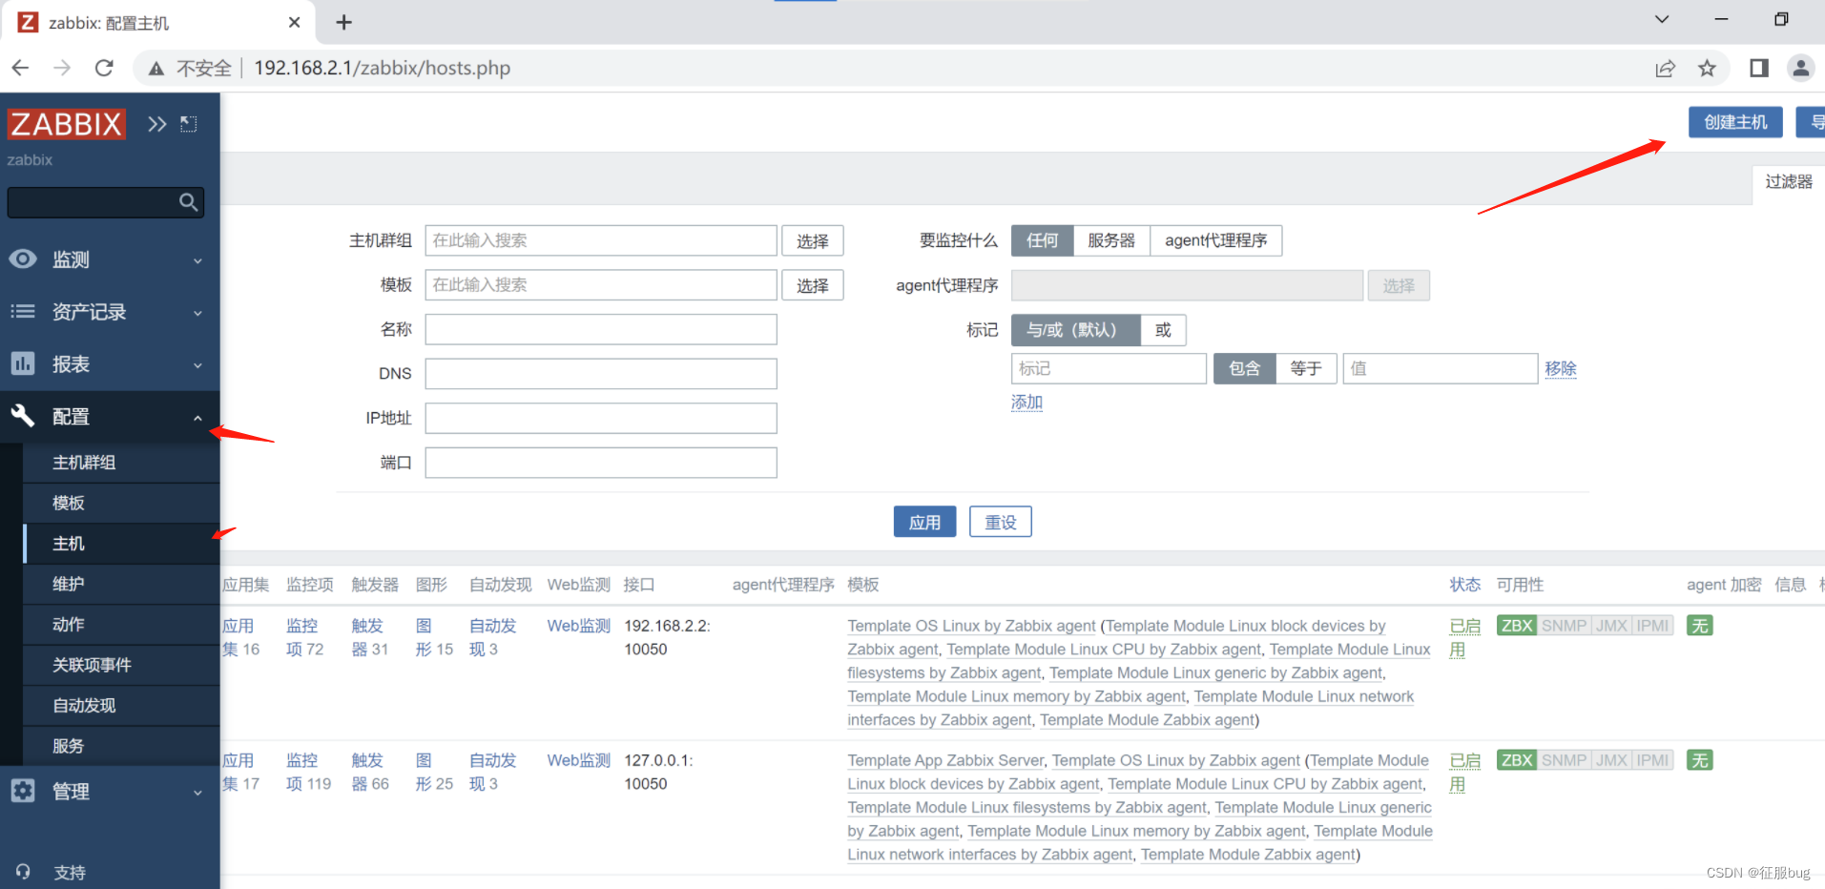The height and width of the screenshot is (889, 1825).
Task: Select 等于 tag operator
Action: pos(1305,368)
